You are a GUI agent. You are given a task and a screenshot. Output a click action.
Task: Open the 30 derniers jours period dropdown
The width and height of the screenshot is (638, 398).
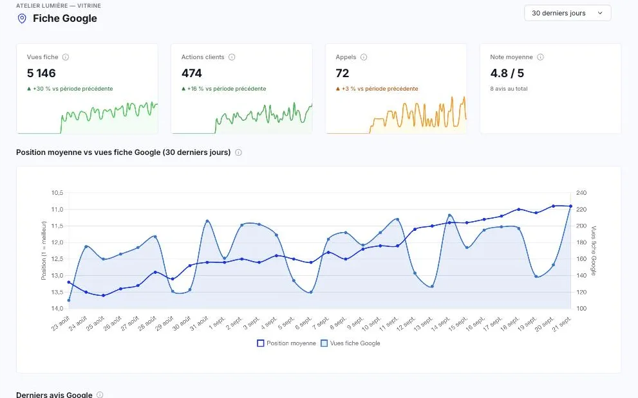click(567, 13)
